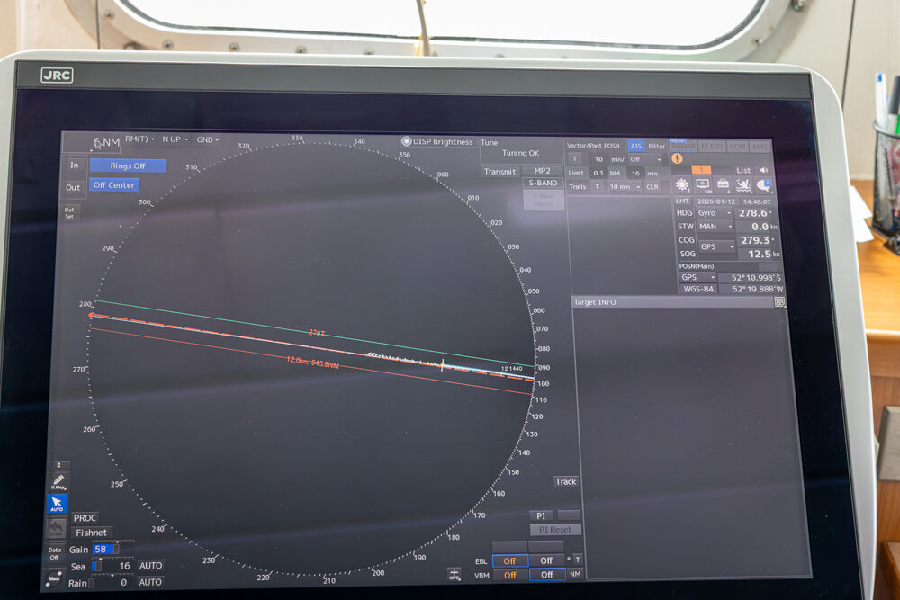Click the Fishnet button
900x600 pixels.
click(92, 533)
